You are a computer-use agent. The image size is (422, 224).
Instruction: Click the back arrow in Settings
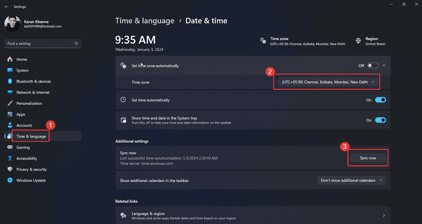[x=6, y=7]
